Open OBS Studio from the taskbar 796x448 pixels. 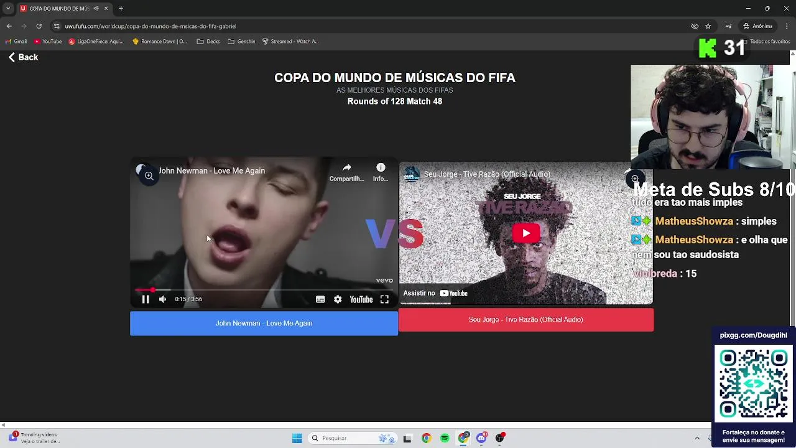pyautogui.click(x=500, y=439)
